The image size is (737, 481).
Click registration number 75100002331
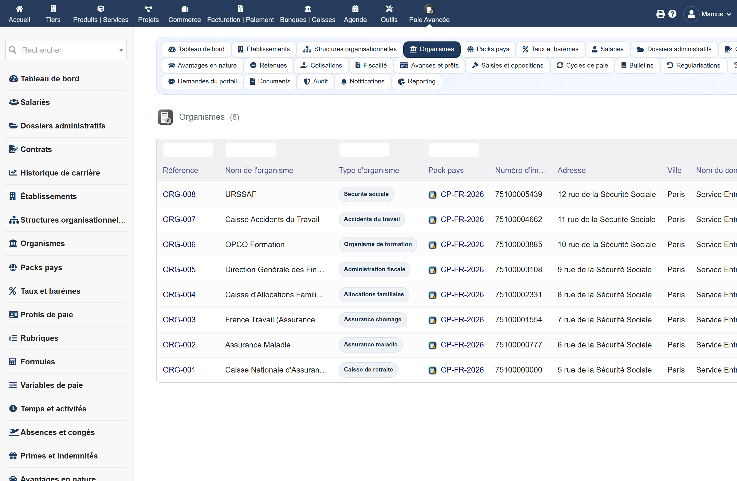pos(518,295)
